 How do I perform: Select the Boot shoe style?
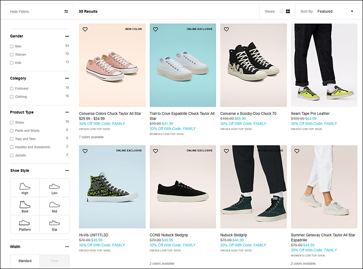25,206
